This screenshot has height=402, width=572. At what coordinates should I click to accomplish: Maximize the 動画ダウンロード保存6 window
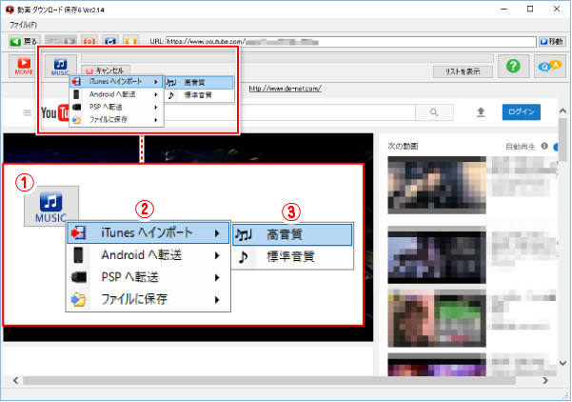tap(530, 9)
